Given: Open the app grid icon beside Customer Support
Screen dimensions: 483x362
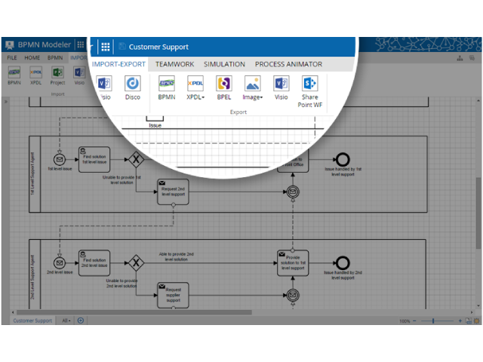Looking at the screenshot, I should pyautogui.click(x=106, y=47).
